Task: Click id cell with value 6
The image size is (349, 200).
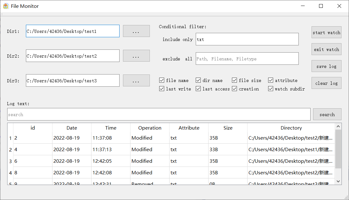Action: click(x=33, y=161)
